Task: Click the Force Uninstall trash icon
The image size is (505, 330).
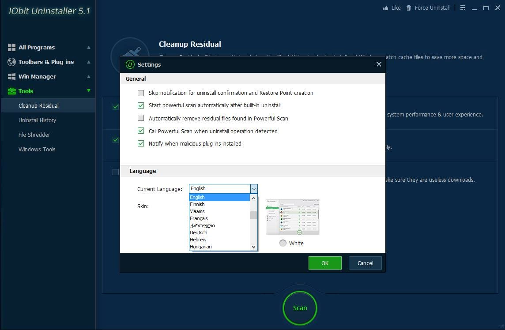Action: click(x=408, y=8)
